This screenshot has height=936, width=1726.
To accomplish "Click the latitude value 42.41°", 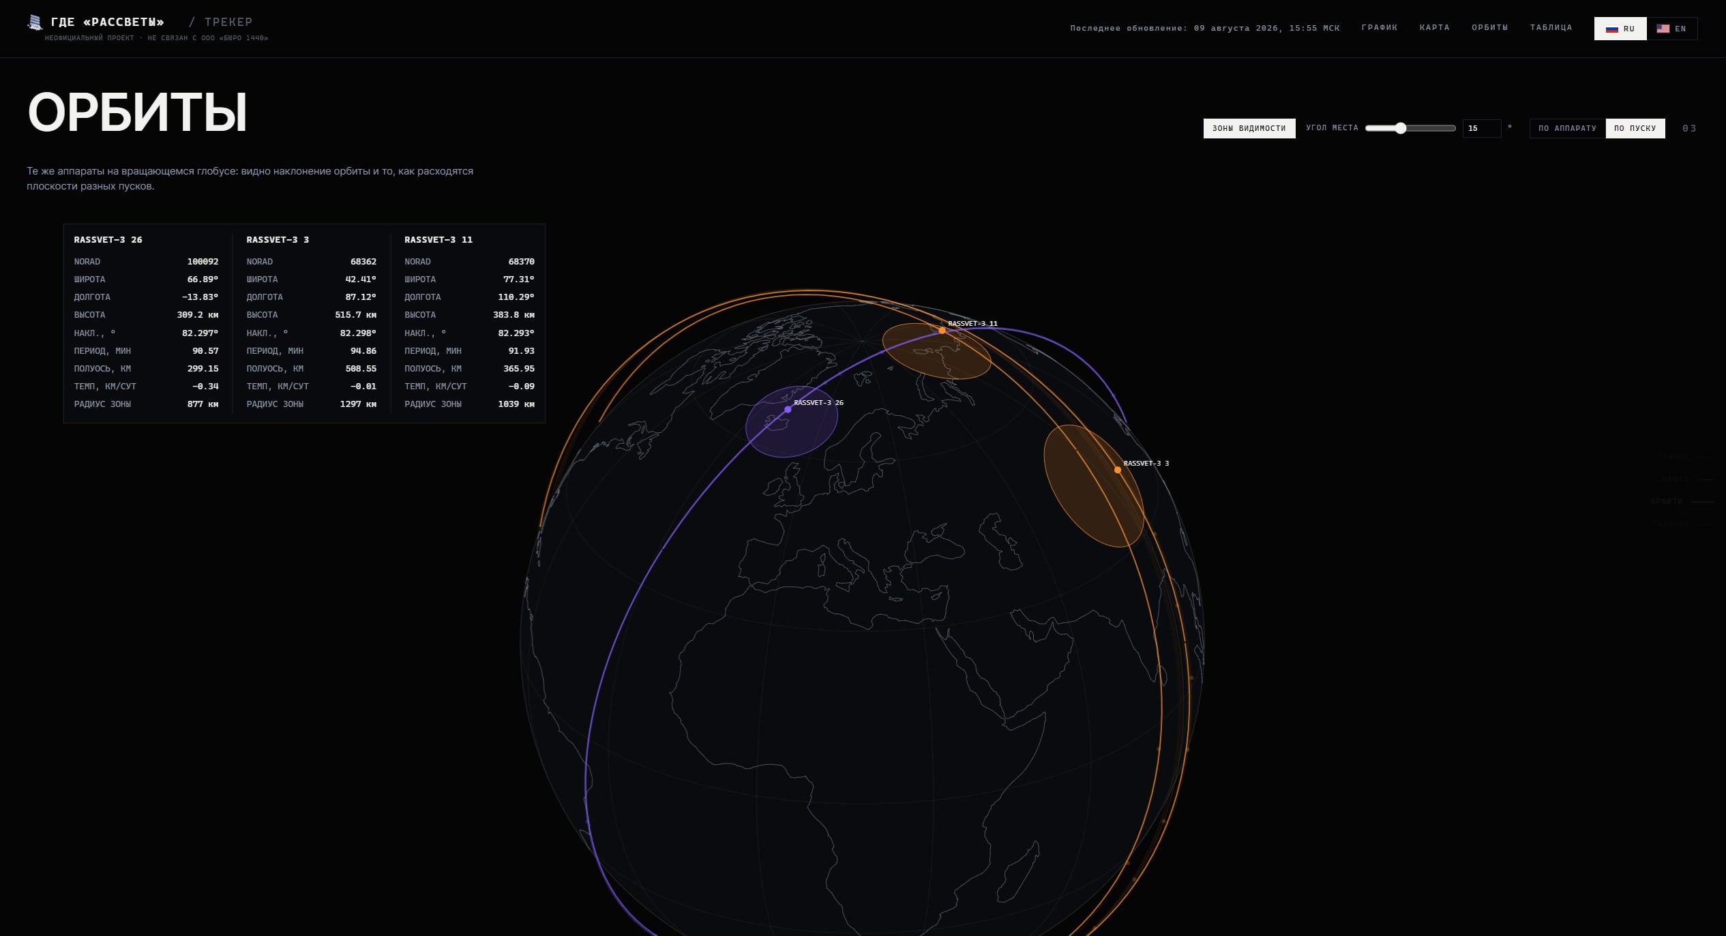I will [x=361, y=280].
